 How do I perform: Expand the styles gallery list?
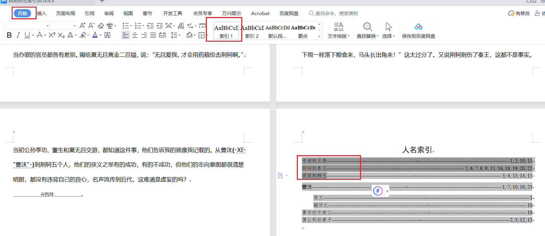[319, 36]
